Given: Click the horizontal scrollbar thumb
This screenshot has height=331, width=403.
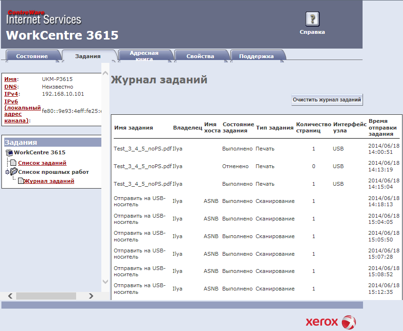Looking at the screenshot, I should tap(46, 296).
